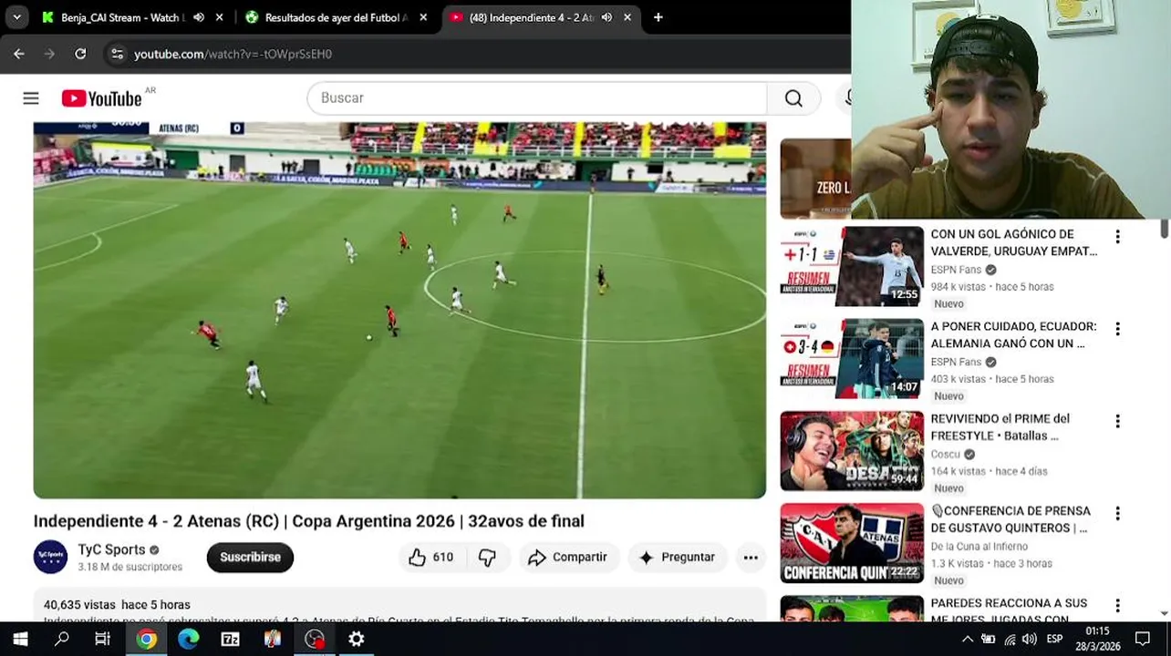Image resolution: width=1171 pixels, height=656 pixels.
Task: Open Task View on the taskbar
Action: [x=102, y=639]
